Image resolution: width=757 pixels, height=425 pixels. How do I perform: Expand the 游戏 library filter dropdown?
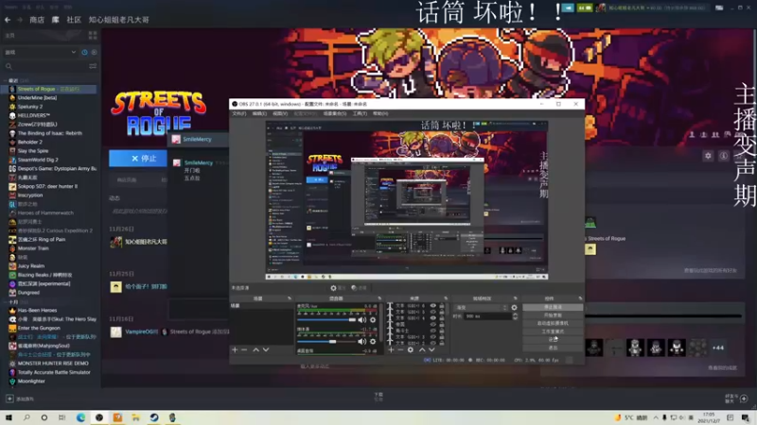[x=41, y=52]
